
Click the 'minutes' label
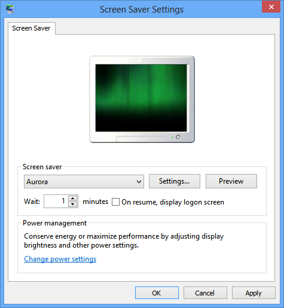click(x=96, y=202)
